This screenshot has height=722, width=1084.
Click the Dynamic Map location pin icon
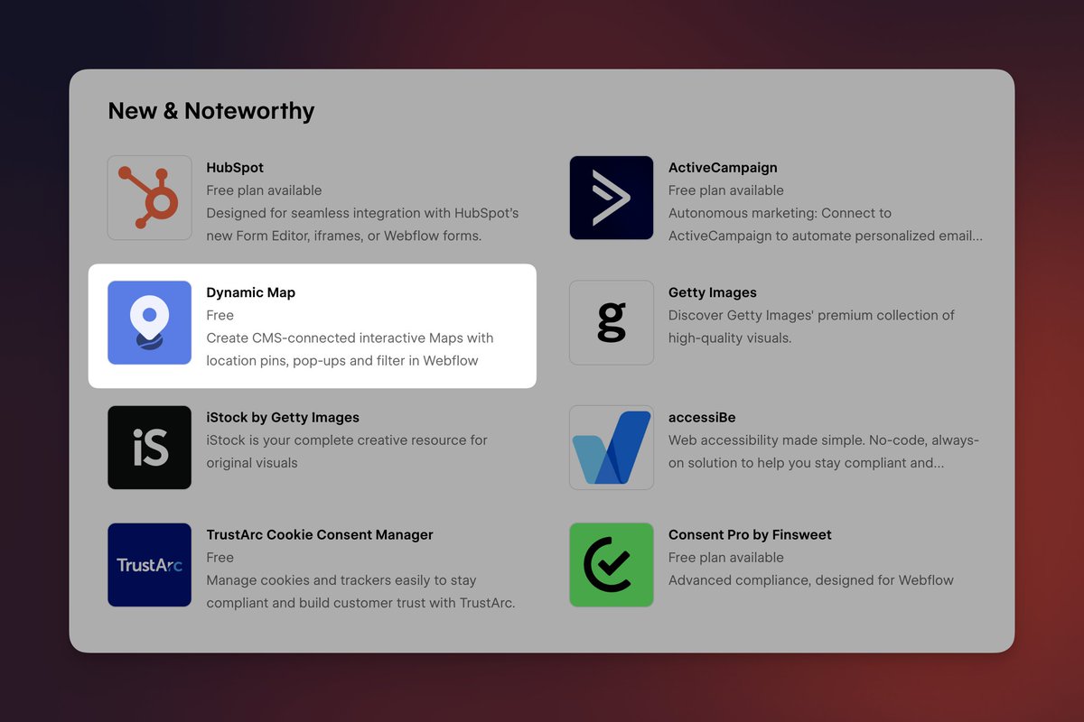(149, 322)
